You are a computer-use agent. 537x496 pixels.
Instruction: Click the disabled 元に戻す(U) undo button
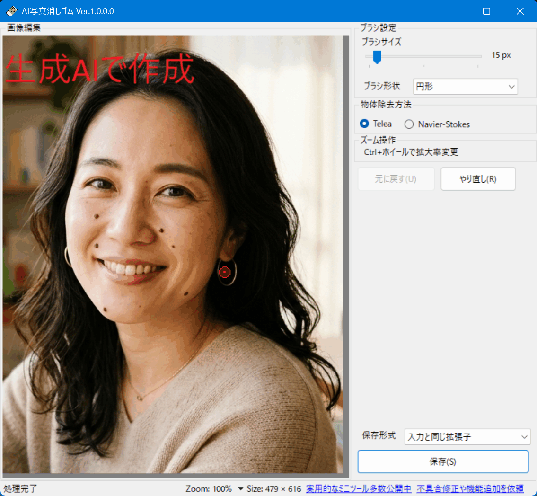pyautogui.click(x=396, y=179)
